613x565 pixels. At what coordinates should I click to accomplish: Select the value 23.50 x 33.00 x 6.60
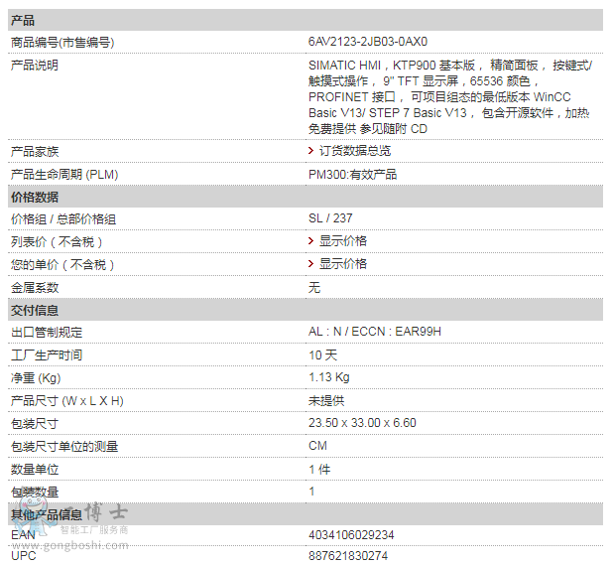pyautogui.click(x=362, y=423)
